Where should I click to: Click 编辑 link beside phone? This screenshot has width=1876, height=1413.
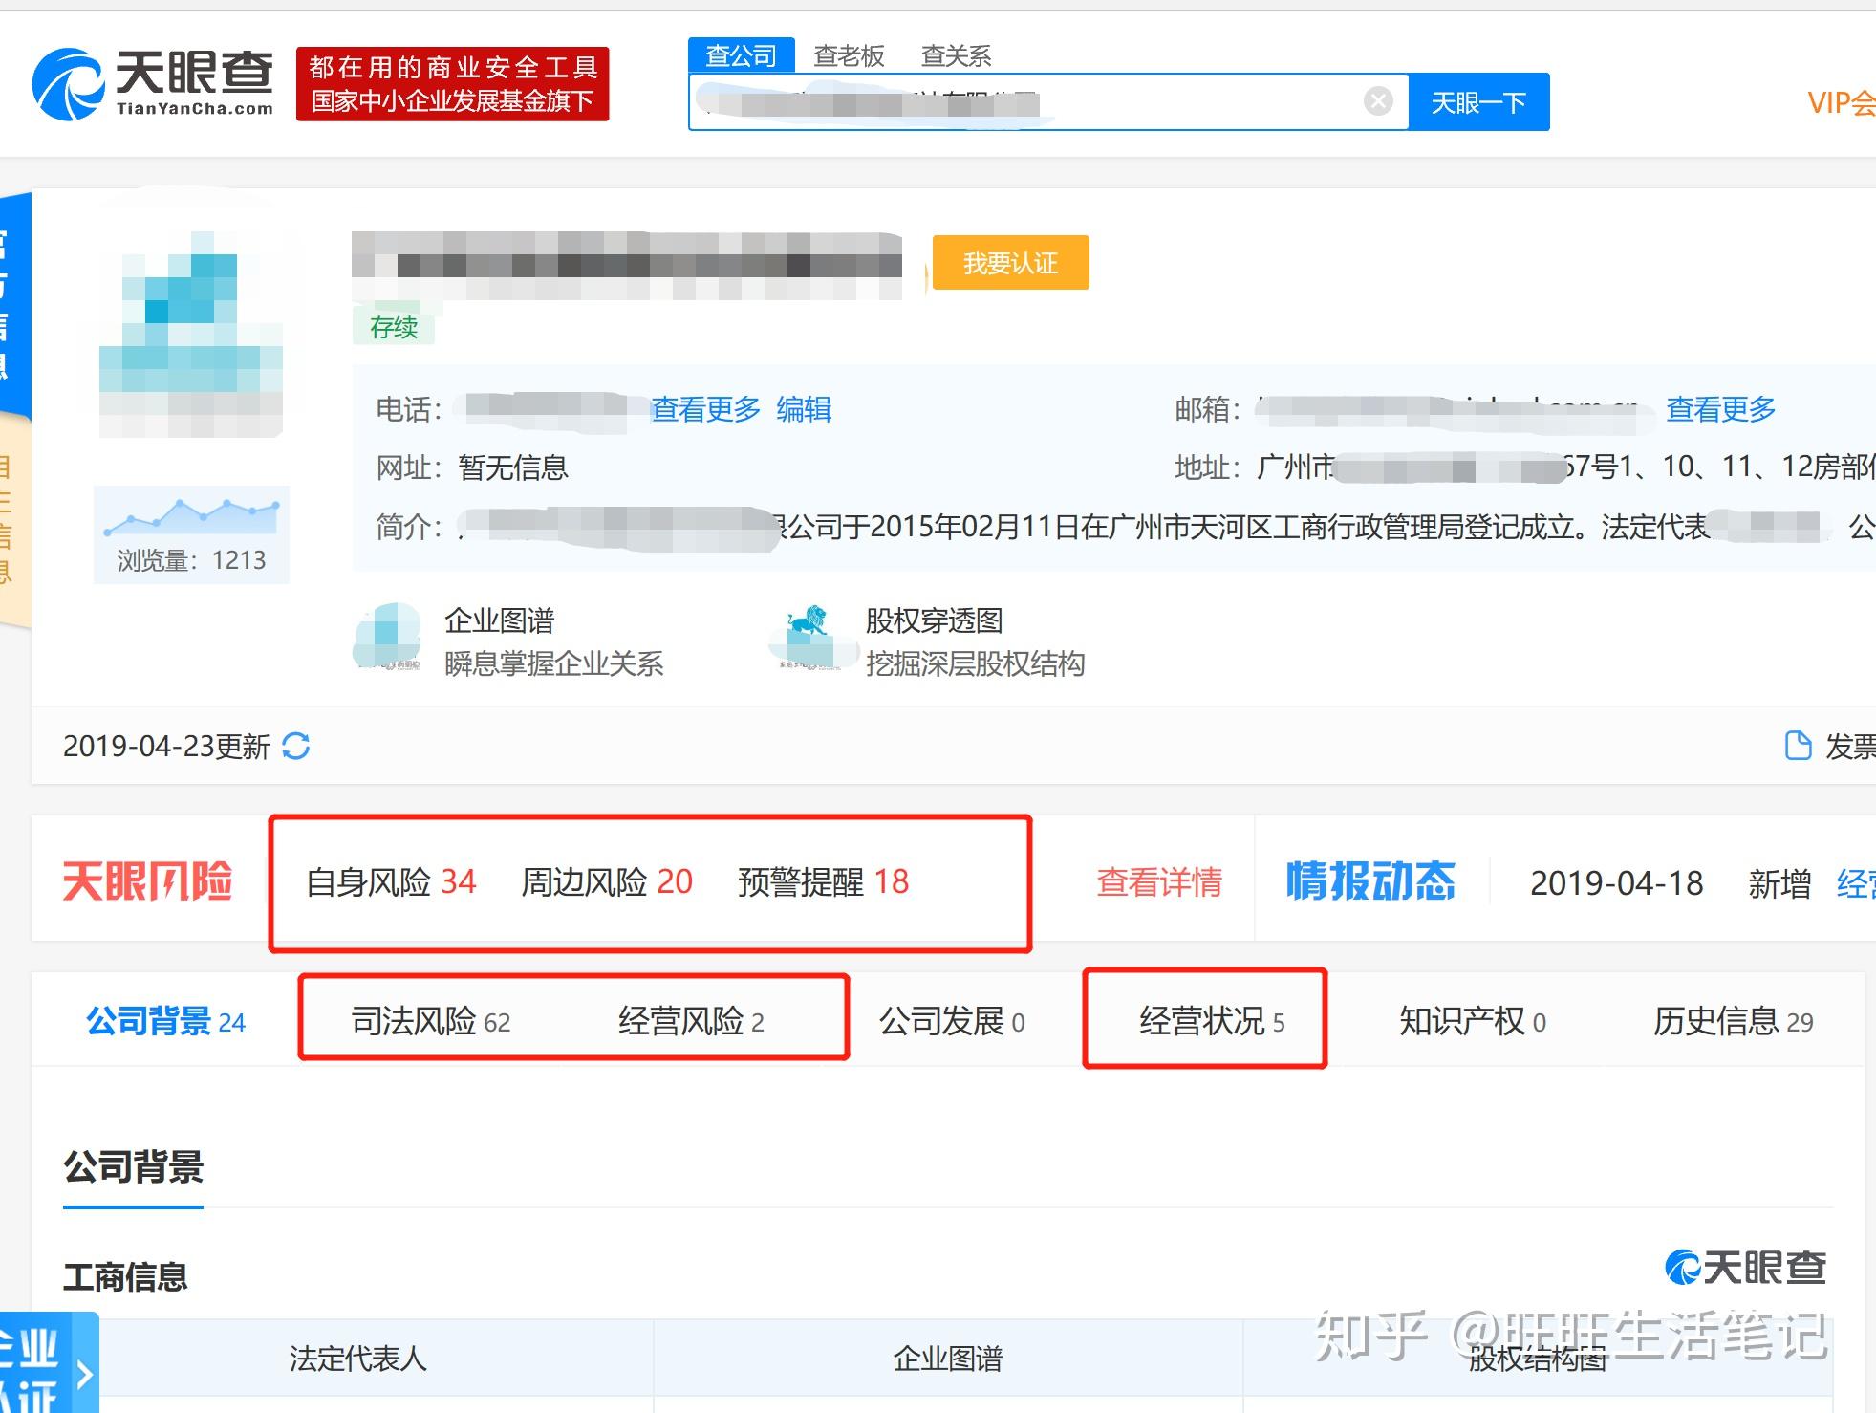click(804, 410)
